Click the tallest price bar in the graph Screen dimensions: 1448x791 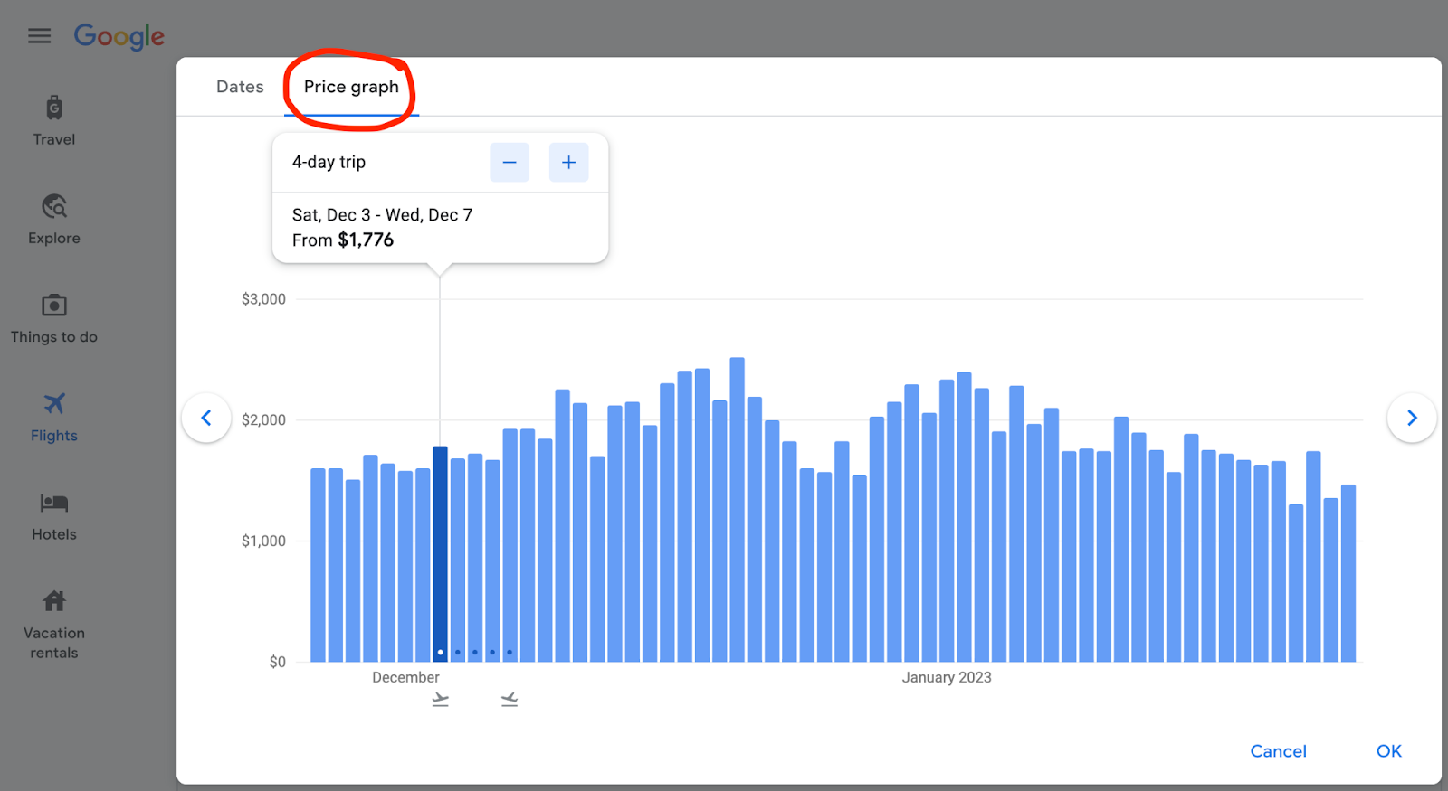click(x=737, y=510)
